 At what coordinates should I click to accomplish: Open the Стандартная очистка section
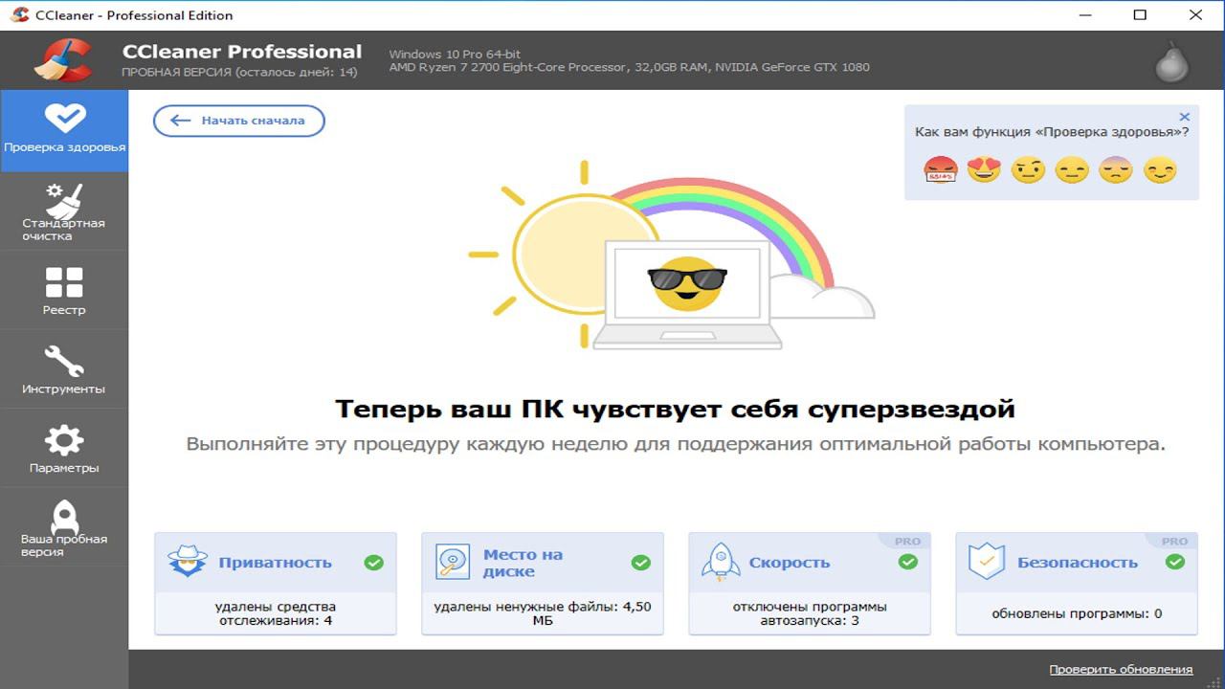64,211
